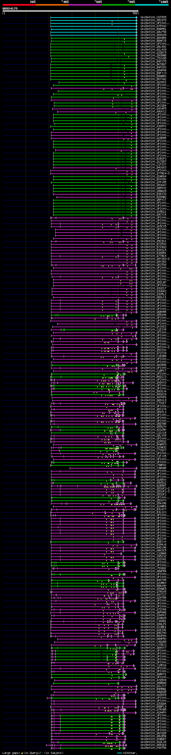Open hit UniRef100_B9RM51
Image resolution: width=171 pixels, height=755 pixels.
153,29
